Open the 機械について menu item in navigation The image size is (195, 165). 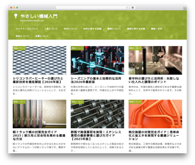[114, 29]
